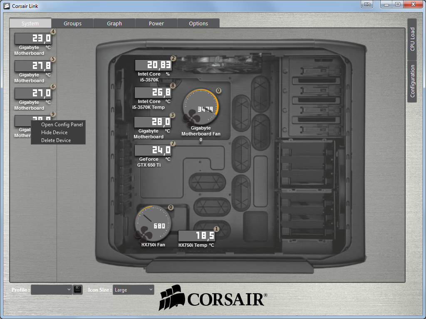Expand the CPU Load side panel
This screenshot has height=319, width=426.
pos(412,39)
